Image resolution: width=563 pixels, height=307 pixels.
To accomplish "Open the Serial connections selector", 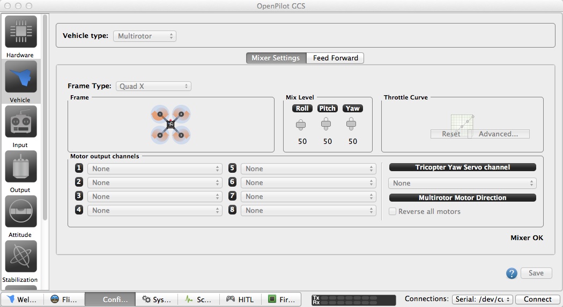I will tap(482, 300).
